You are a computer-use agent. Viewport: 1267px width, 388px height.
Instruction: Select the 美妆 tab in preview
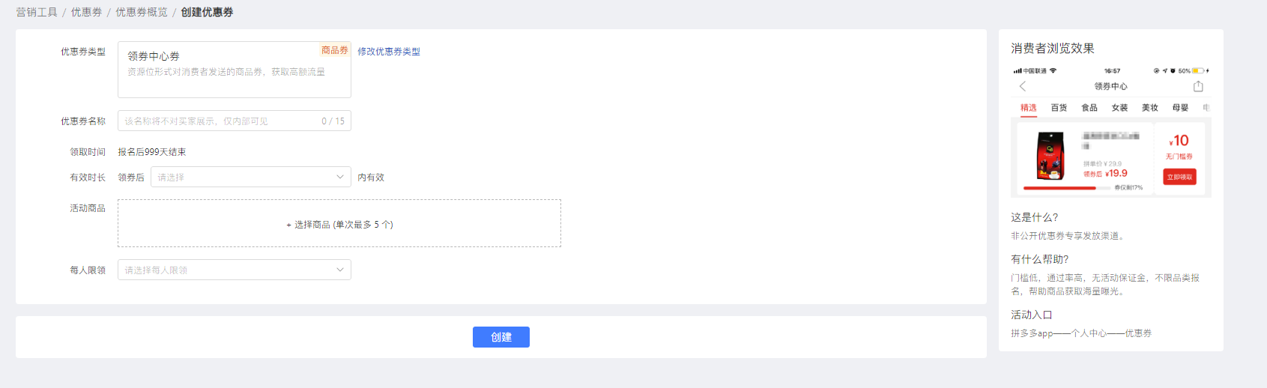(1149, 108)
